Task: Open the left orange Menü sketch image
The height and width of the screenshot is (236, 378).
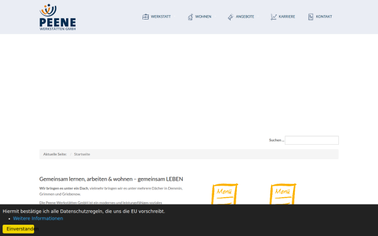Action: point(224,194)
